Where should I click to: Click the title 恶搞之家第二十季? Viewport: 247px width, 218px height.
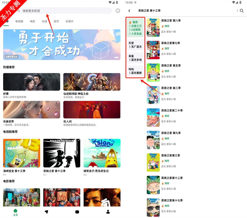click(x=172, y=110)
